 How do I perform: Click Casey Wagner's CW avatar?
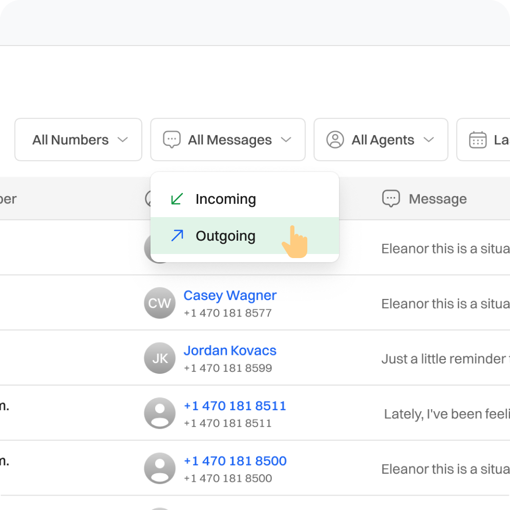coord(160,303)
